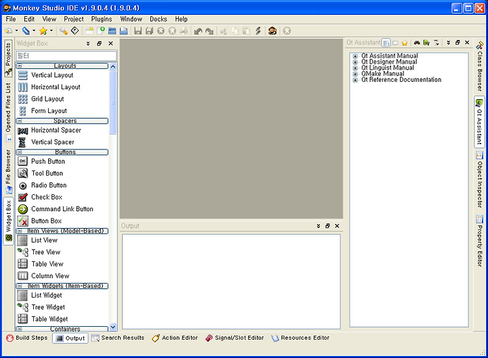This screenshot has height=358, width=488.
Task: Click the diamond-shaped icon beside the wrench
Action: pyautogui.click(x=75, y=30)
